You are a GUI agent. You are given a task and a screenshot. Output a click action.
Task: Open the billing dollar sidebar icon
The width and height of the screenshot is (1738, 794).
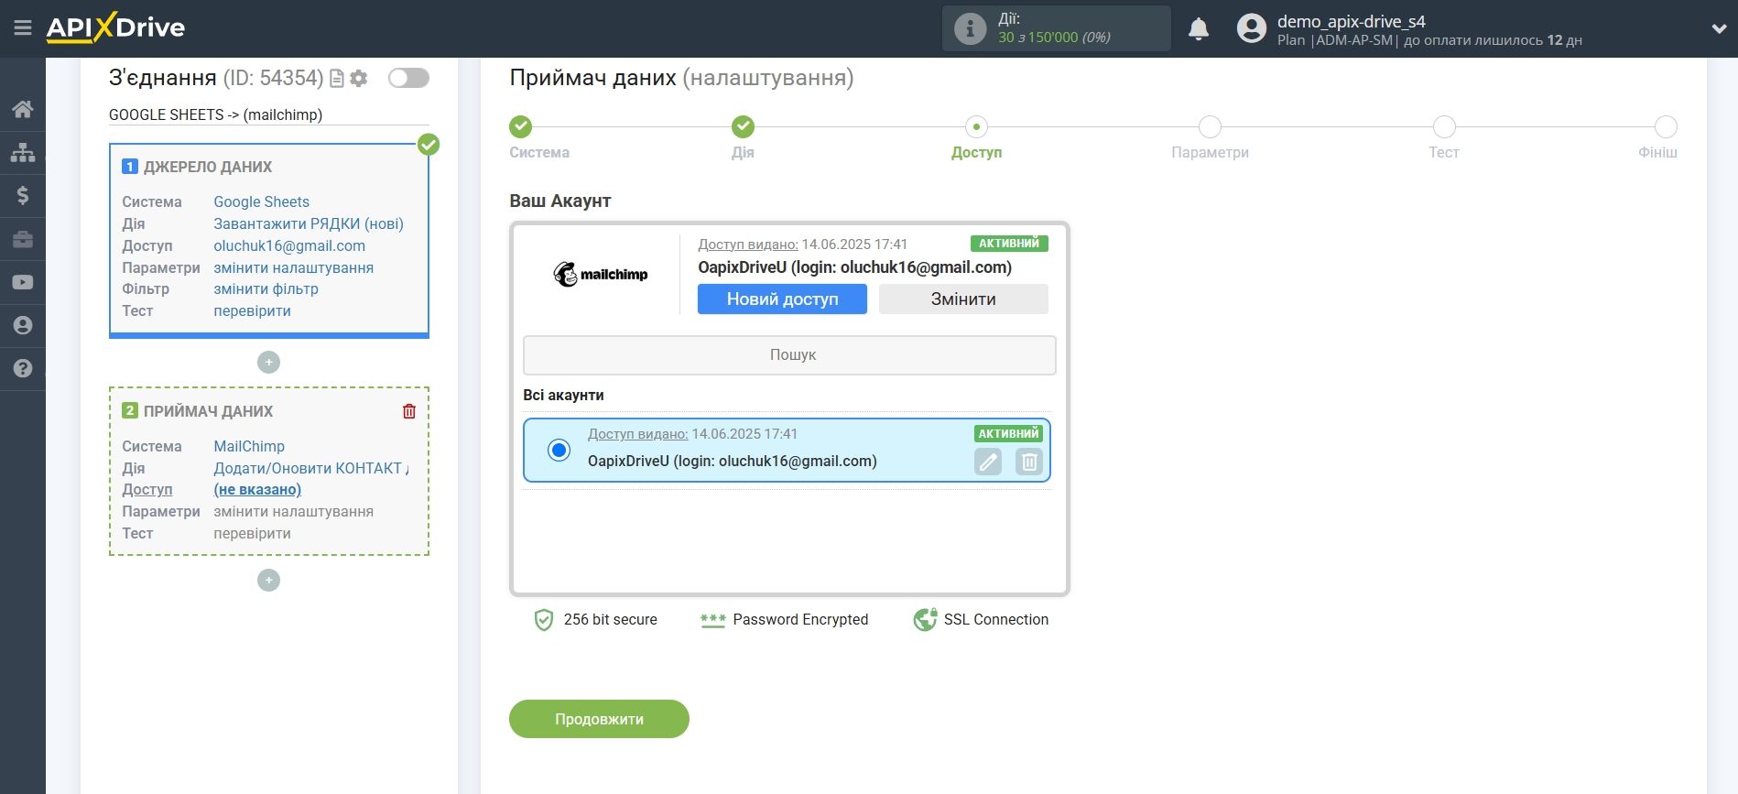pyautogui.click(x=23, y=195)
